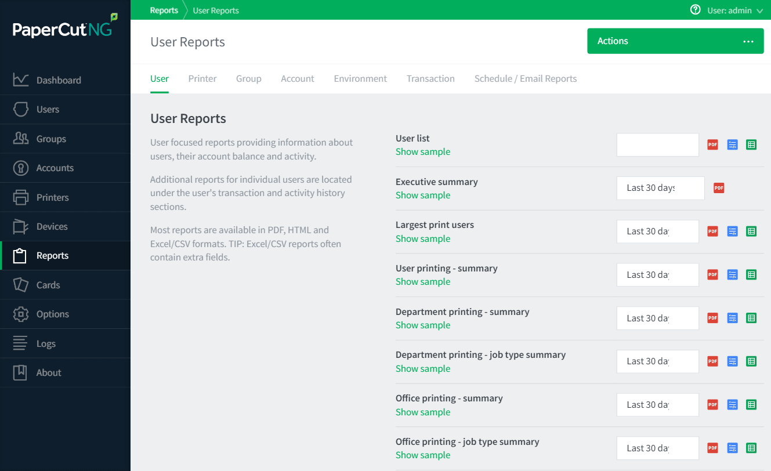Show sample for User printing summary

coord(423,282)
